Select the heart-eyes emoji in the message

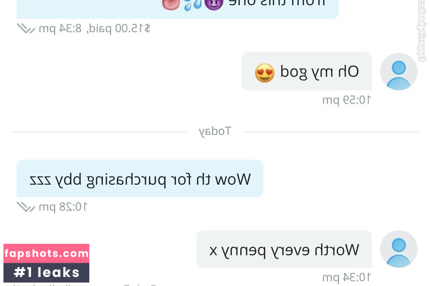click(265, 73)
